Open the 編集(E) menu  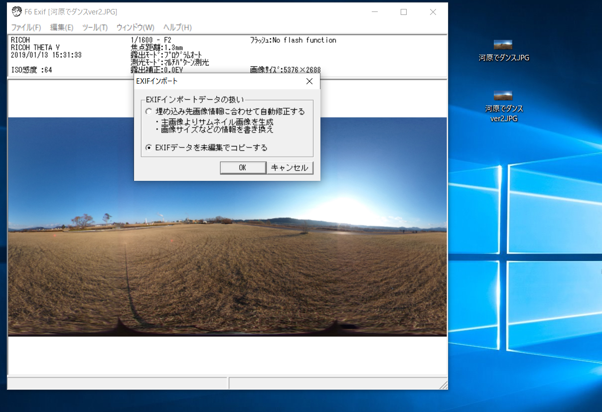[x=62, y=27]
